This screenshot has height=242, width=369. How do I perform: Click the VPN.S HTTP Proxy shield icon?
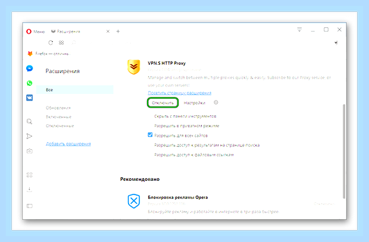click(134, 67)
